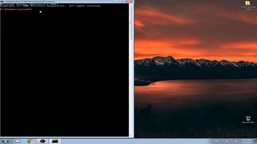
Task: Click the cmd scrollbar down arrow
Action: [131, 135]
